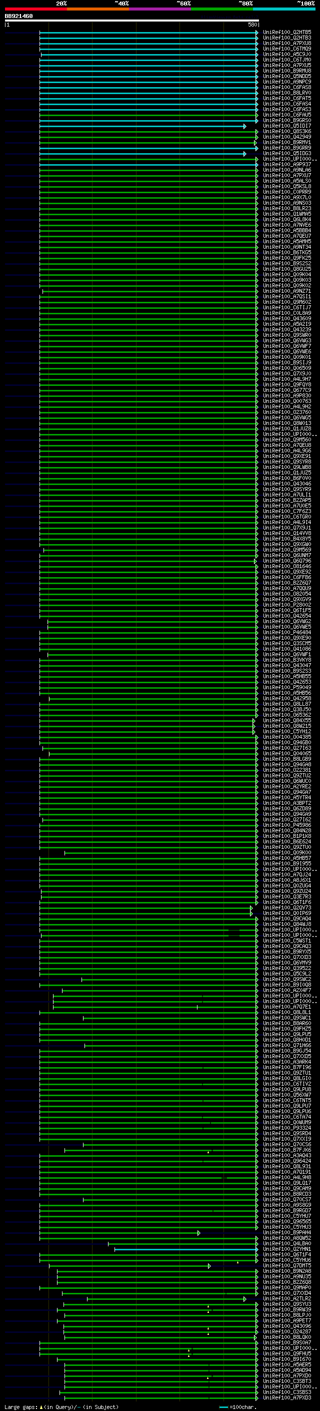Select the UniRef100_Q42949 entry
This screenshot has height=1411, width=320.
click(x=287, y=138)
